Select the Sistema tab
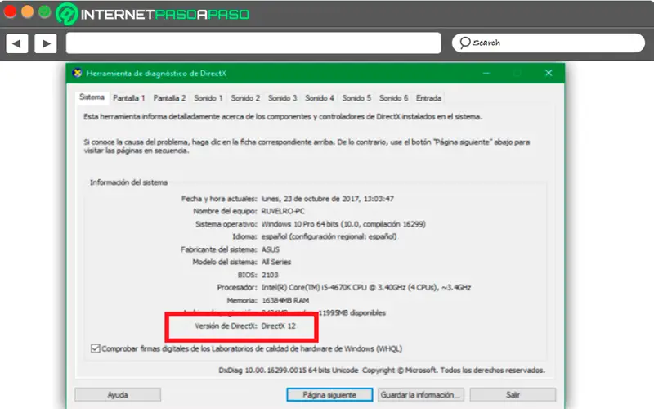 (x=92, y=97)
